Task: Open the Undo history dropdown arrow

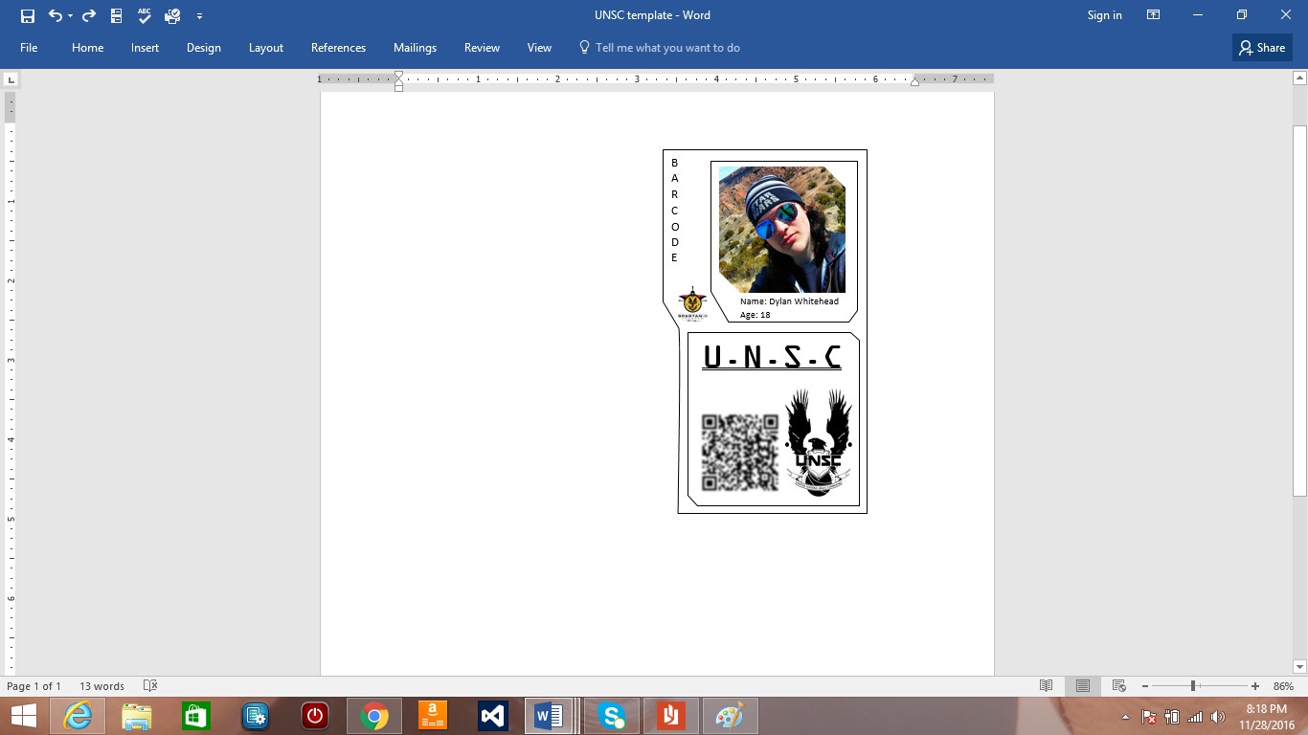Action: coord(70,16)
